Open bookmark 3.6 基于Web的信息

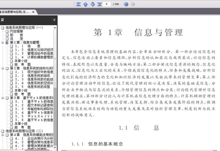[x=34, y=120]
